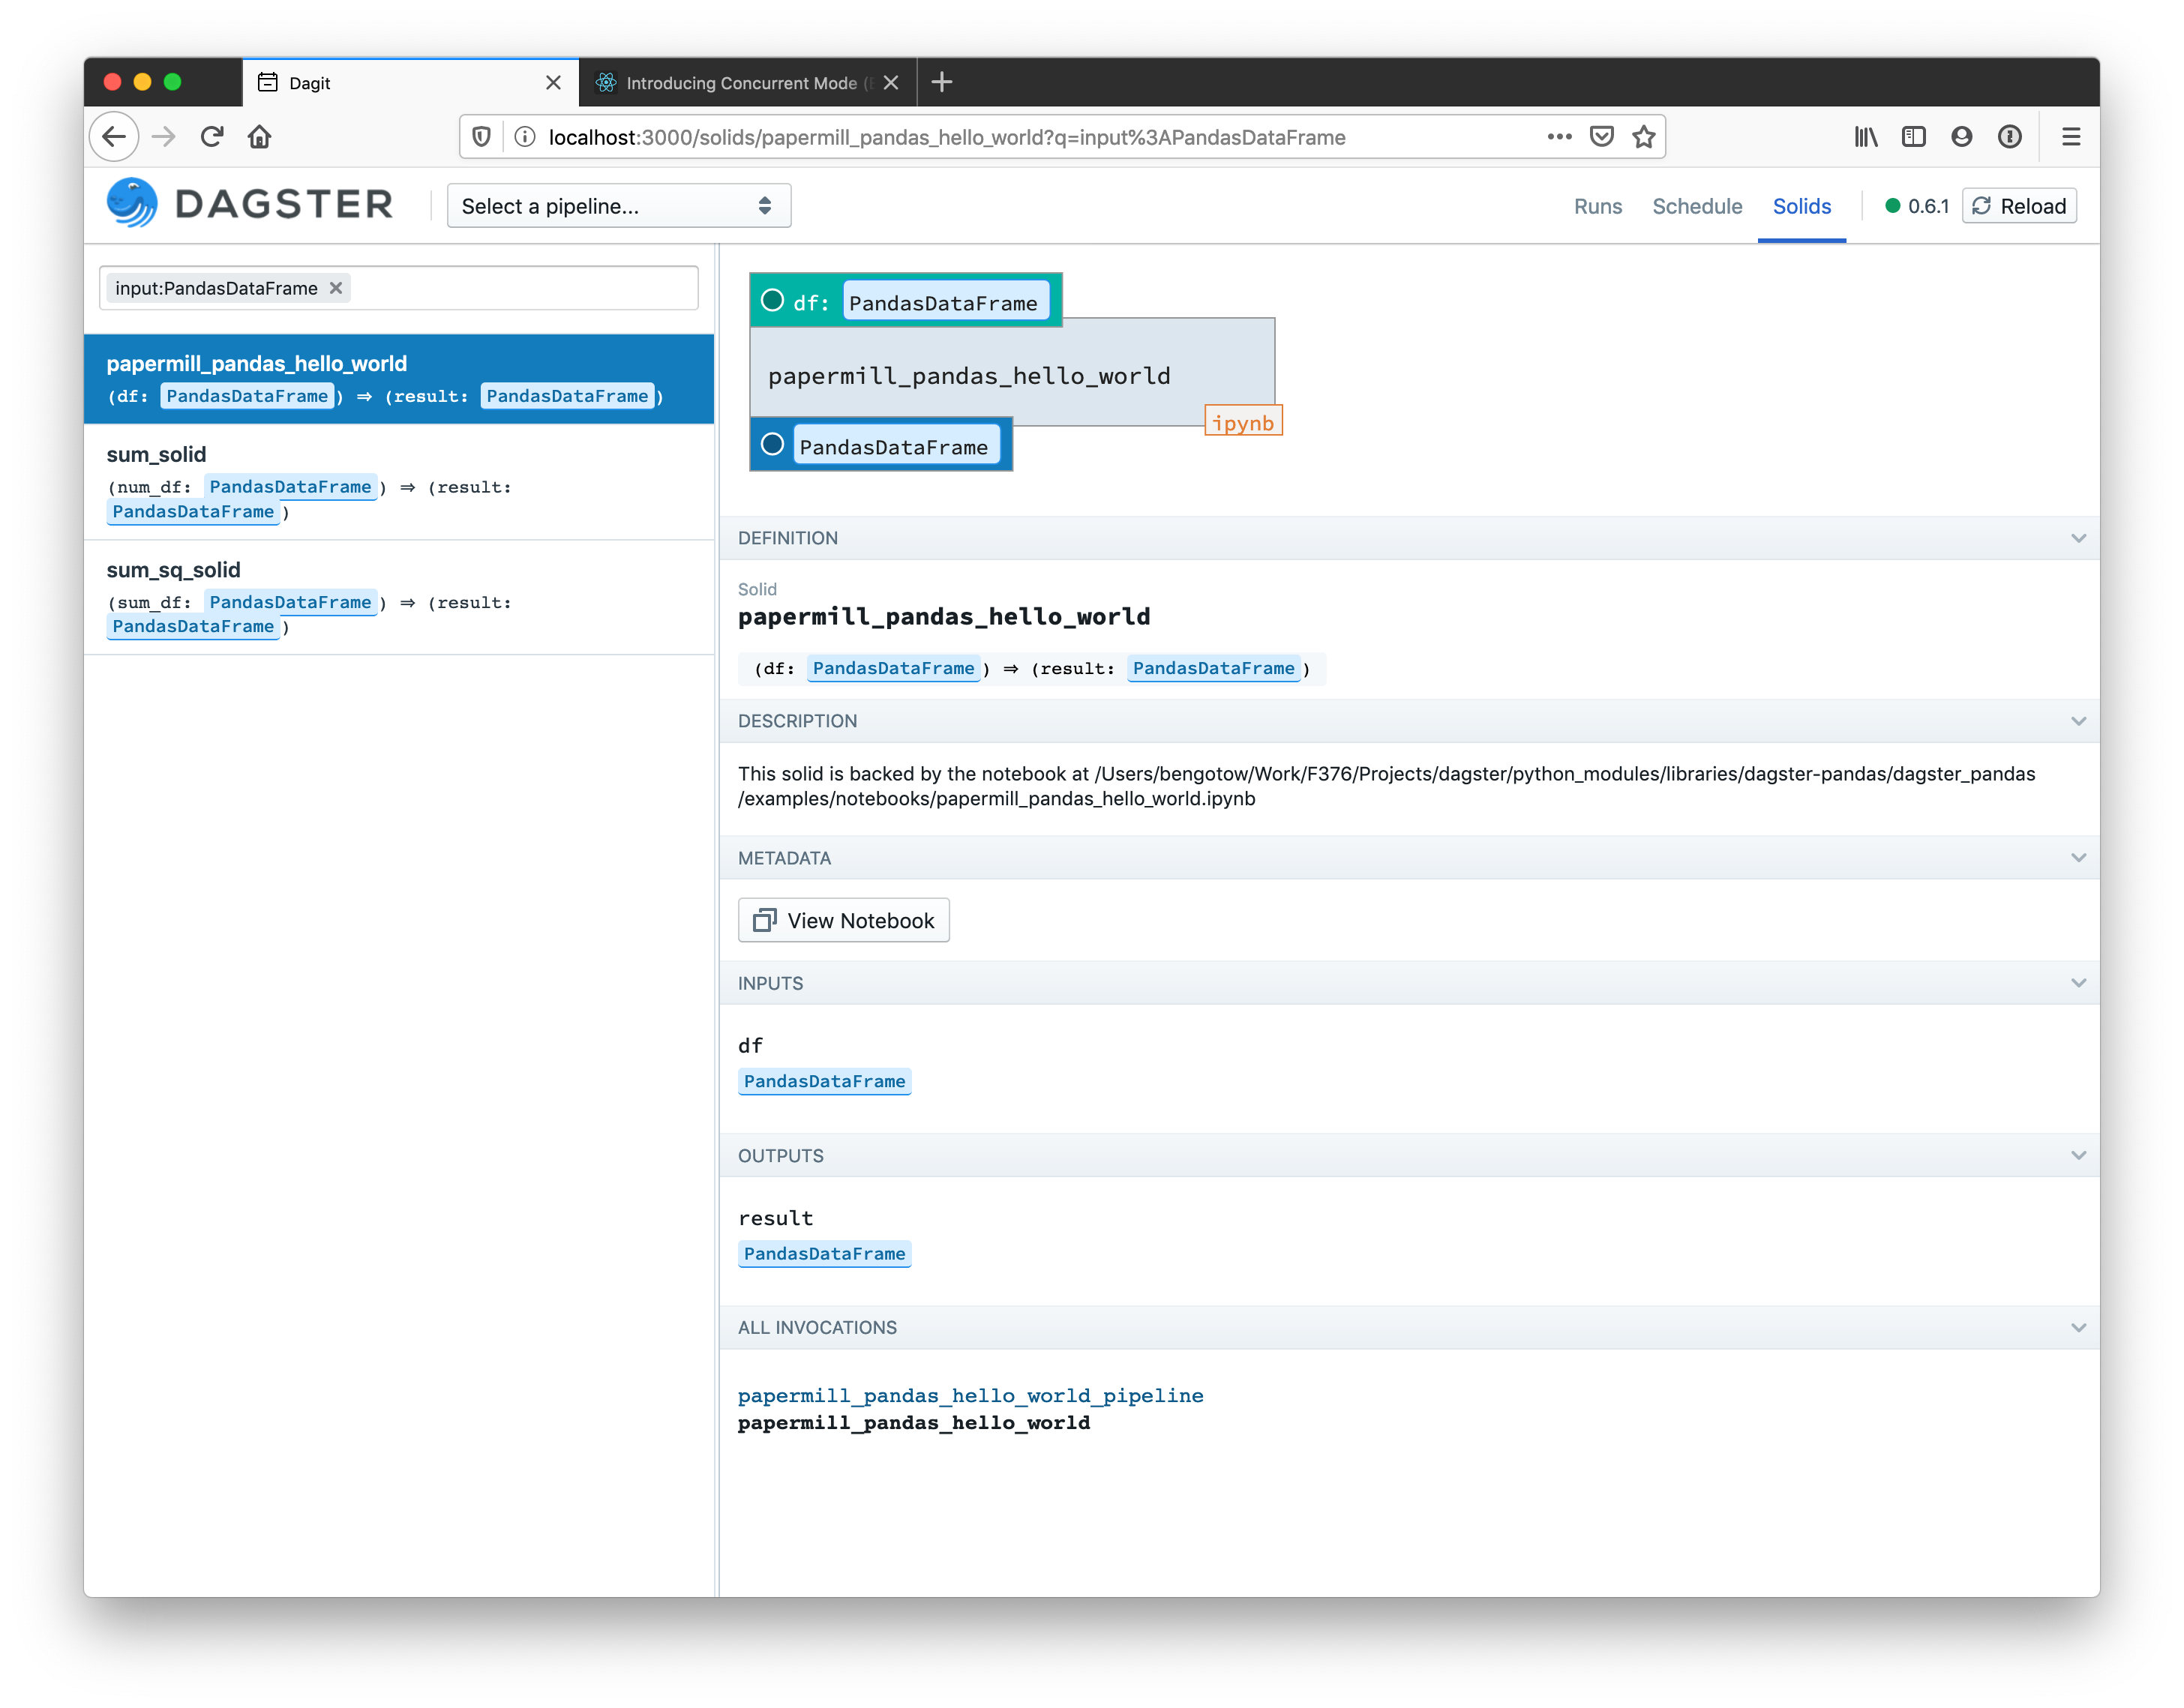Click the df input circle on solid node
This screenshot has height=1708, width=2184.
point(772,301)
